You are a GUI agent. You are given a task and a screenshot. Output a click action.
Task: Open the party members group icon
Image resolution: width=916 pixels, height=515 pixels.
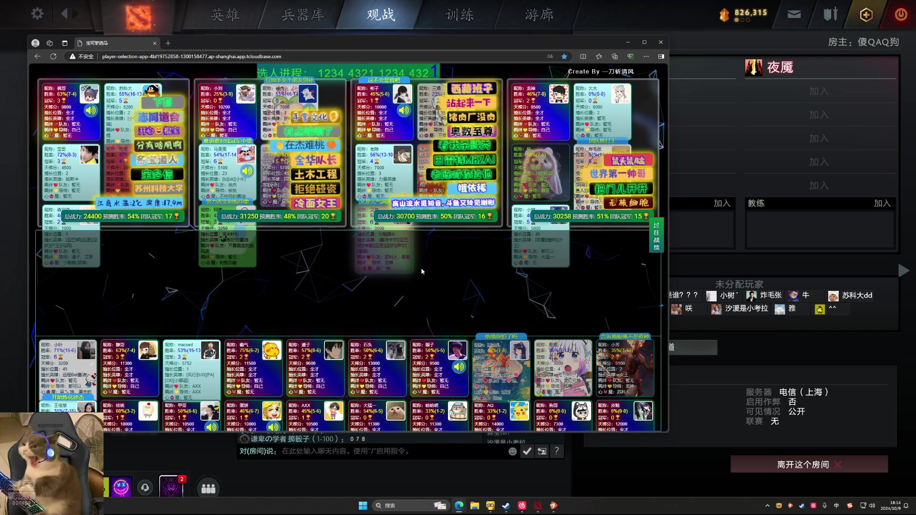click(208, 488)
